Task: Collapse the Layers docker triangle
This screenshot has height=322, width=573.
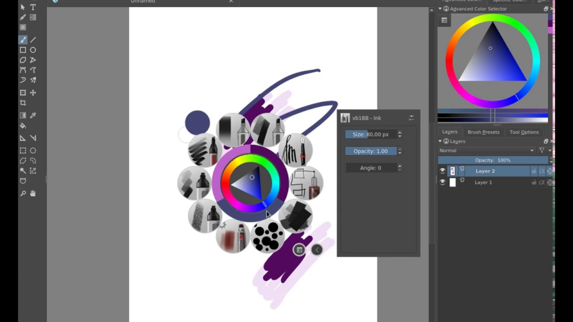Action: point(440,141)
